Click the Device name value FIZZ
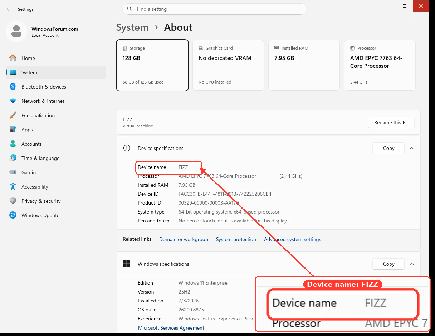 183,167
